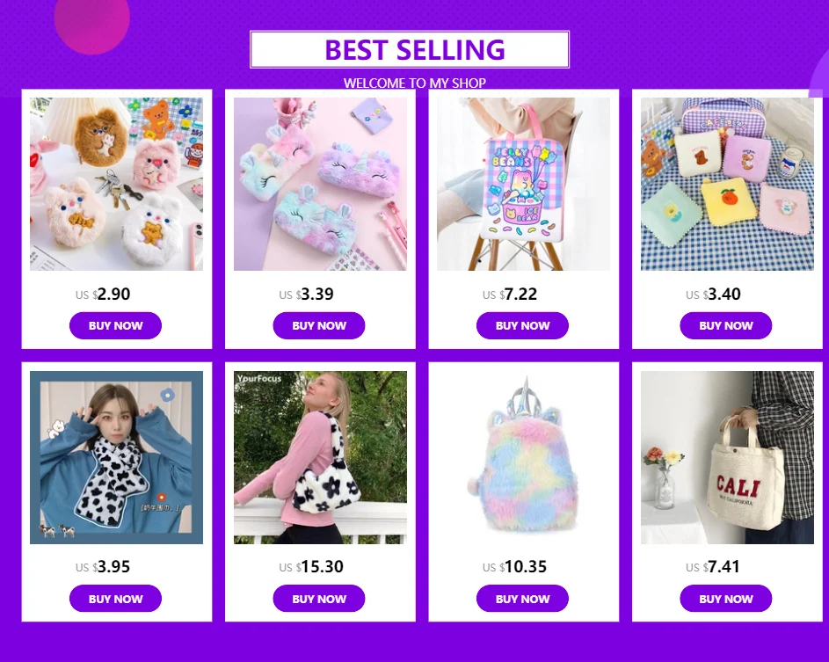The height and width of the screenshot is (662, 829).
Task: Open the fluffy animal coin pouches image
Action: pyautogui.click(x=116, y=184)
